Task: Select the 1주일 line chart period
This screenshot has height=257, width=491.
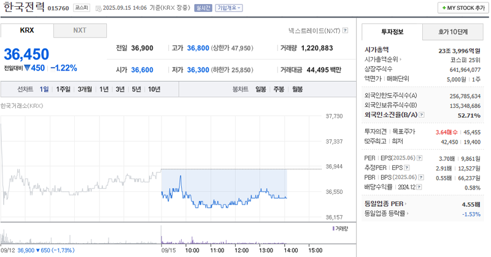Action: pos(63,89)
